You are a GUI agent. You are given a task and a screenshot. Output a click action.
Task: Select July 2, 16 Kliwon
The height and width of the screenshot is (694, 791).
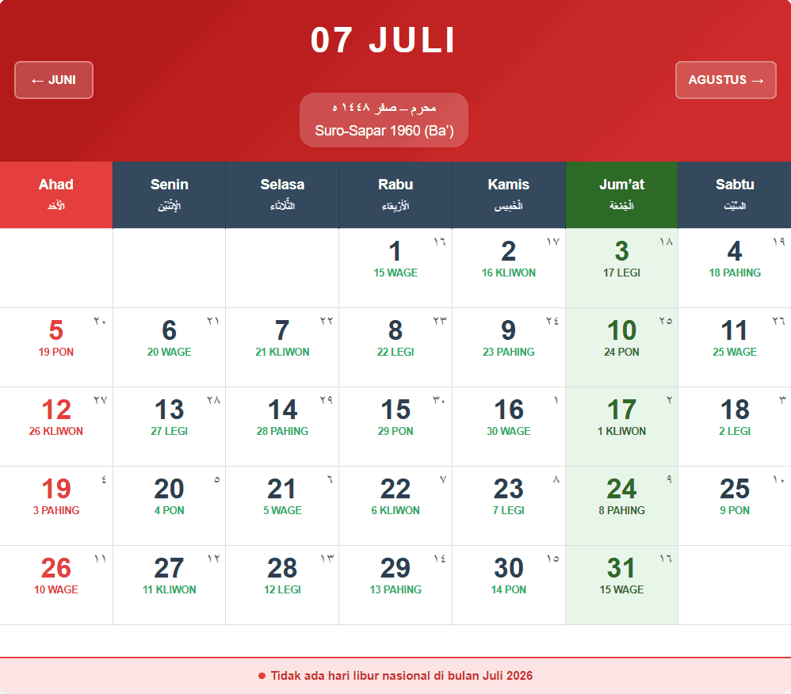pos(509,269)
